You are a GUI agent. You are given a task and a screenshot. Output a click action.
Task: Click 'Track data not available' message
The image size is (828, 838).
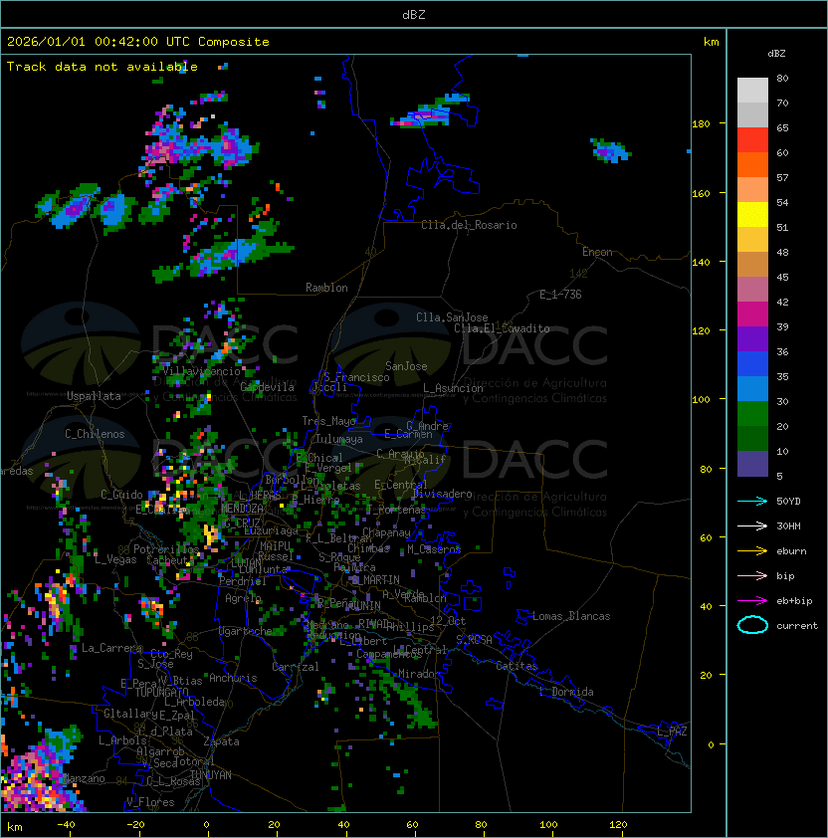click(103, 67)
